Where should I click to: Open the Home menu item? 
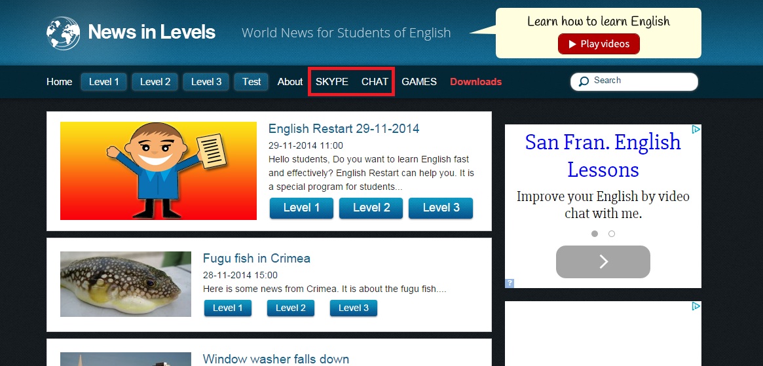[59, 82]
